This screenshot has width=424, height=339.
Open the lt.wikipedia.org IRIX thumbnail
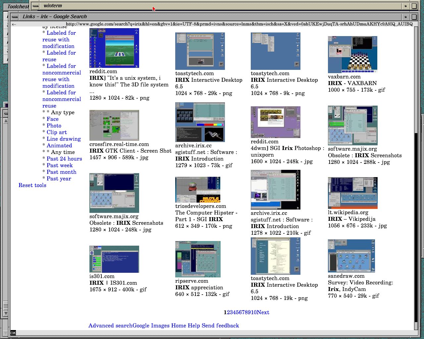[x=352, y=193]
